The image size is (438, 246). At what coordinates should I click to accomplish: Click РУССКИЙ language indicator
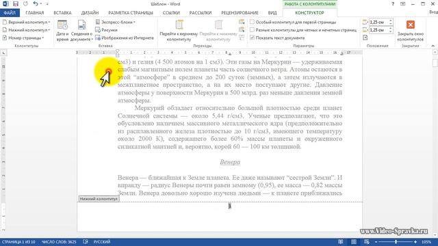[x=102, y=242]
